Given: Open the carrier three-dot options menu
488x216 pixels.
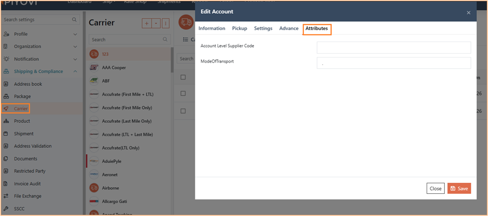Looking at the screenshot, I should pos(166,23).
